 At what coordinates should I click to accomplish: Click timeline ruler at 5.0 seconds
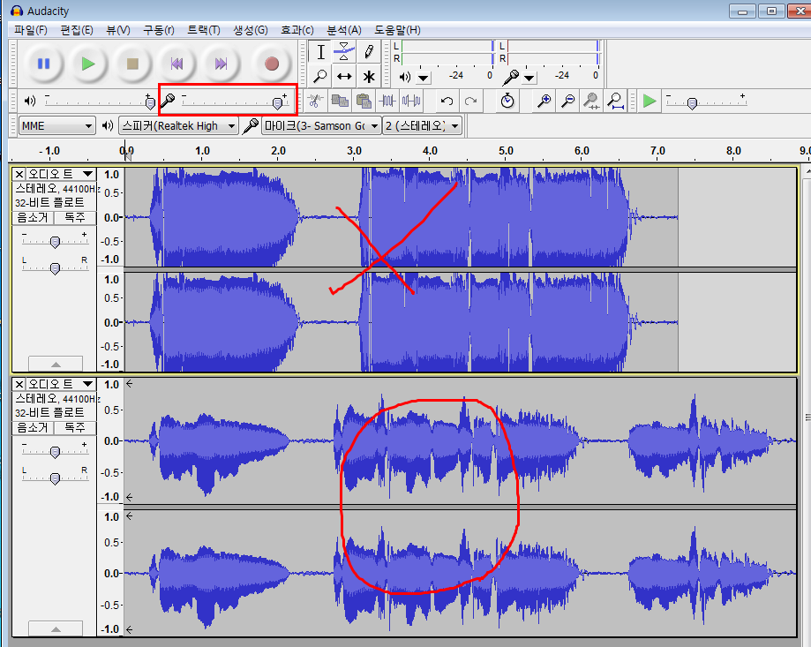506,151
